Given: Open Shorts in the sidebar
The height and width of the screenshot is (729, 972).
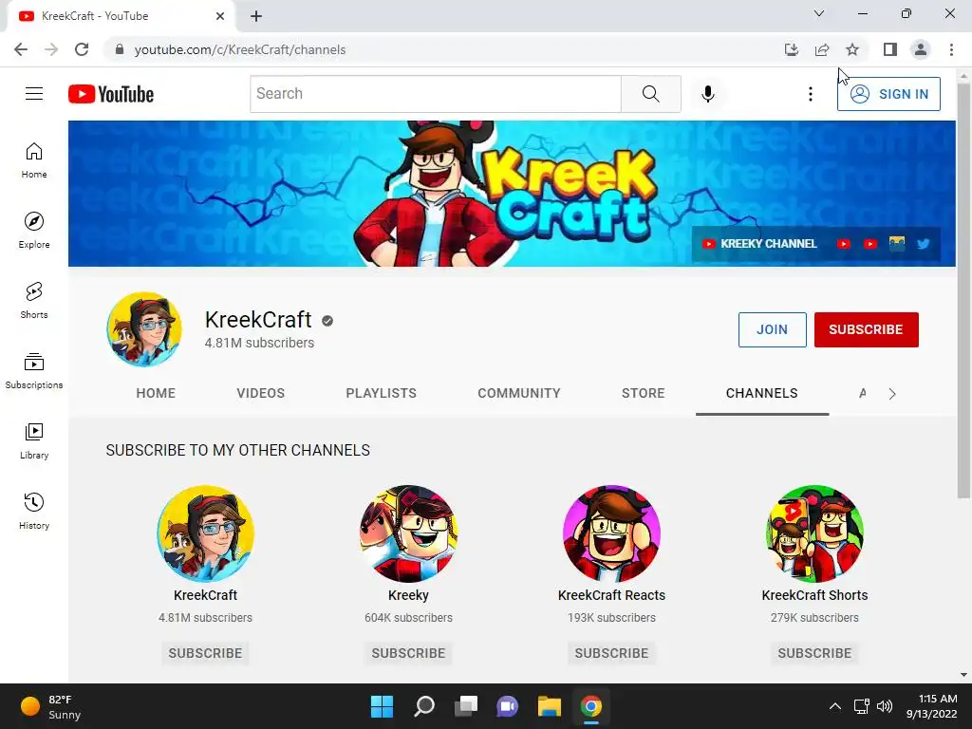Looking at the screenshot, I should pyautogui.click(x=34, y=300).
